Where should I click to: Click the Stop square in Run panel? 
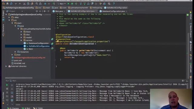coord(7,89)
